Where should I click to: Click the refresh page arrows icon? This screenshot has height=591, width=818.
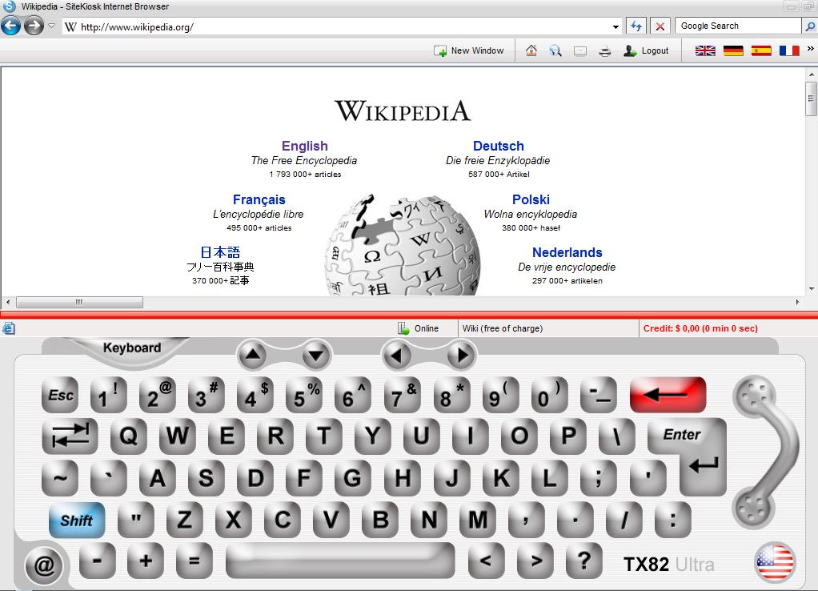pyautogui.click(x=636, y=26)
